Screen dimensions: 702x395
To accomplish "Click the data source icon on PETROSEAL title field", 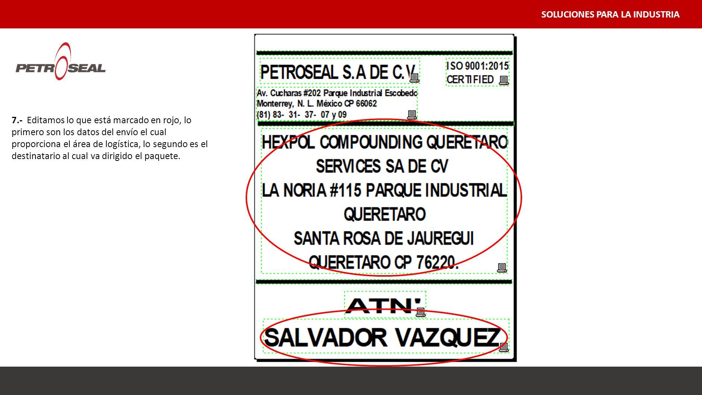I will point(414,78).
